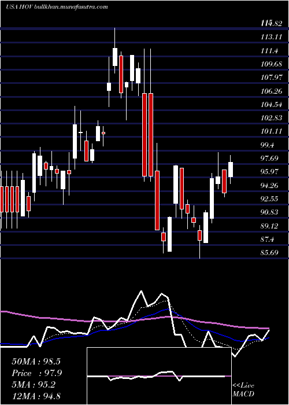Select the 101.11 price level label
The width and height of the screenshot is (289, 405).
coord(271,131)
